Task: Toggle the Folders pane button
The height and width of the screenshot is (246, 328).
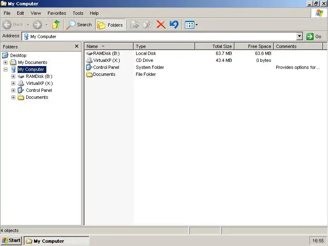Action: (x=110, y=25)
